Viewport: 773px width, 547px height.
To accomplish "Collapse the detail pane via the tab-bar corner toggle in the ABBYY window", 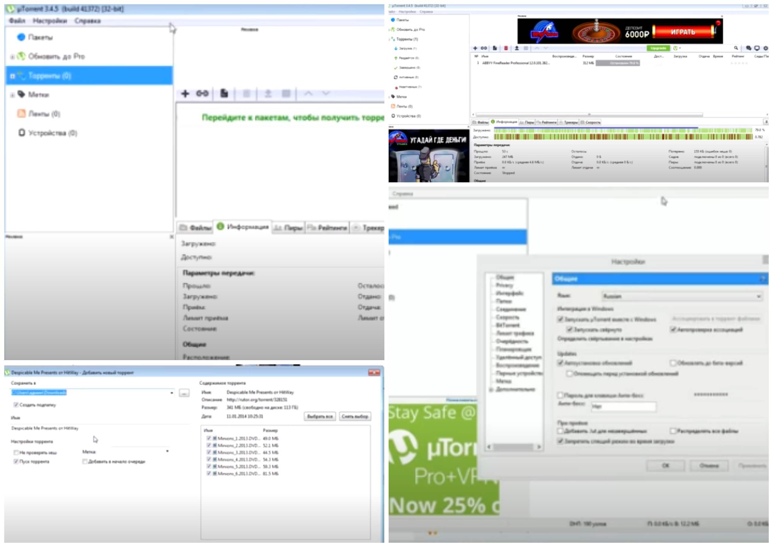I will tap(766, 122).
